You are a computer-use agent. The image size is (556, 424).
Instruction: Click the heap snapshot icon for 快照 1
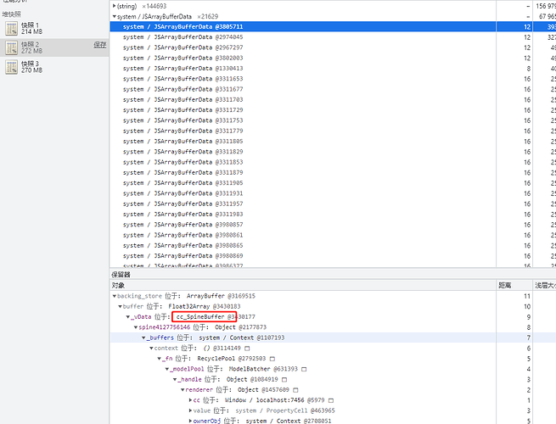(x=11, y=28)
